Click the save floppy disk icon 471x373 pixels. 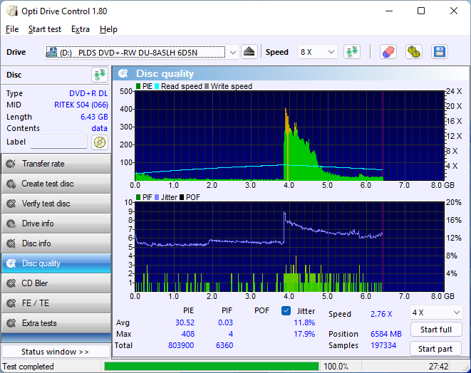(x=439, y=52)
